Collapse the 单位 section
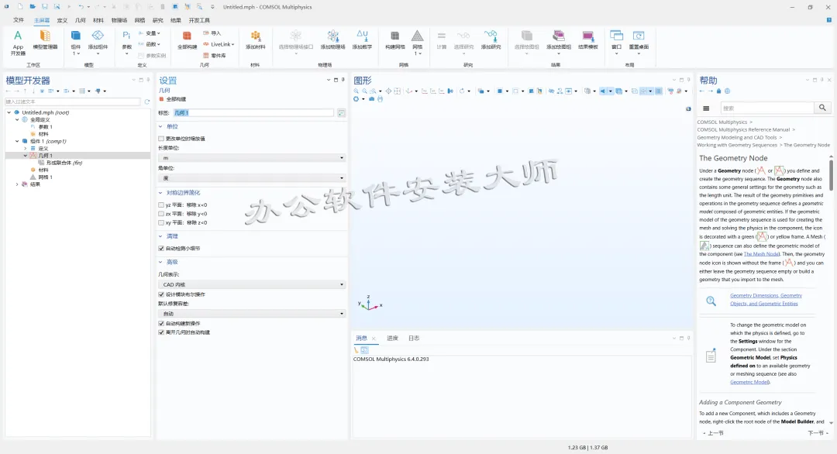The image size is (837, 454). pos(160,126)
